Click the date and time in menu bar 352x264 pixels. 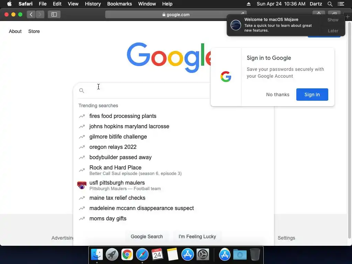(281, 4)
